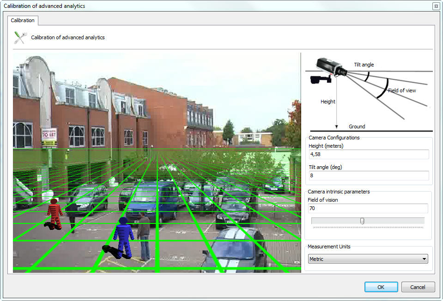This screenshot has height=301, width=443.
Task: Close the calibration dialog window
Action: click(x=436, y=6)
